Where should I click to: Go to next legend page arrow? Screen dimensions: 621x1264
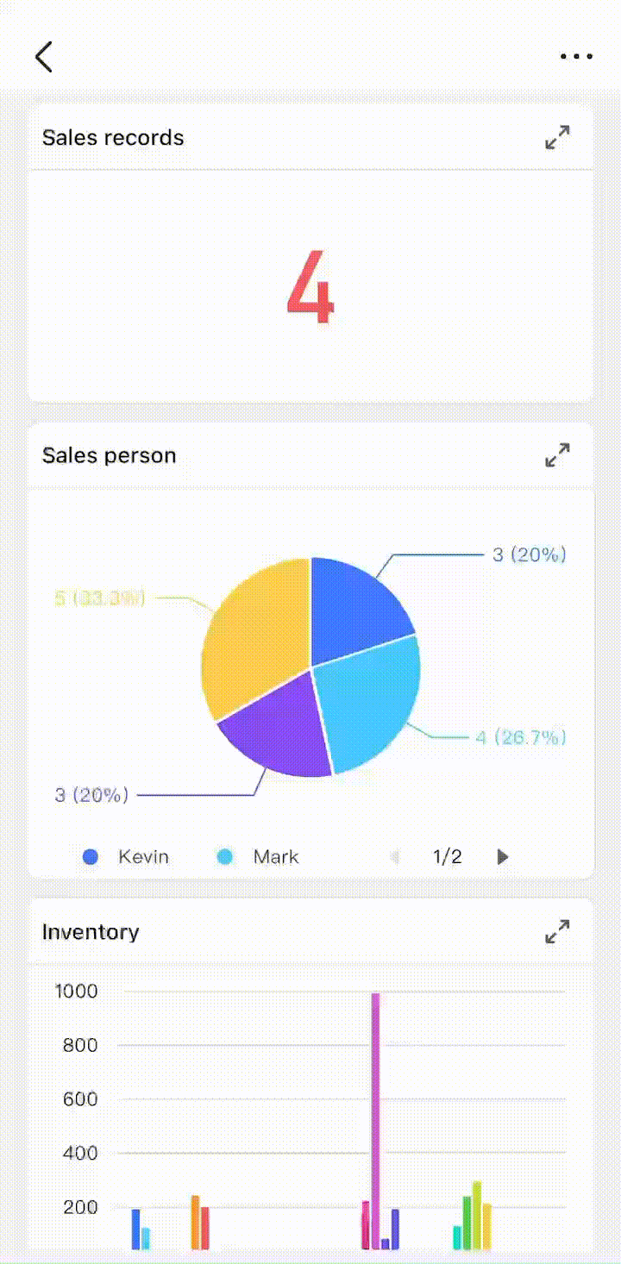point(503,857)
